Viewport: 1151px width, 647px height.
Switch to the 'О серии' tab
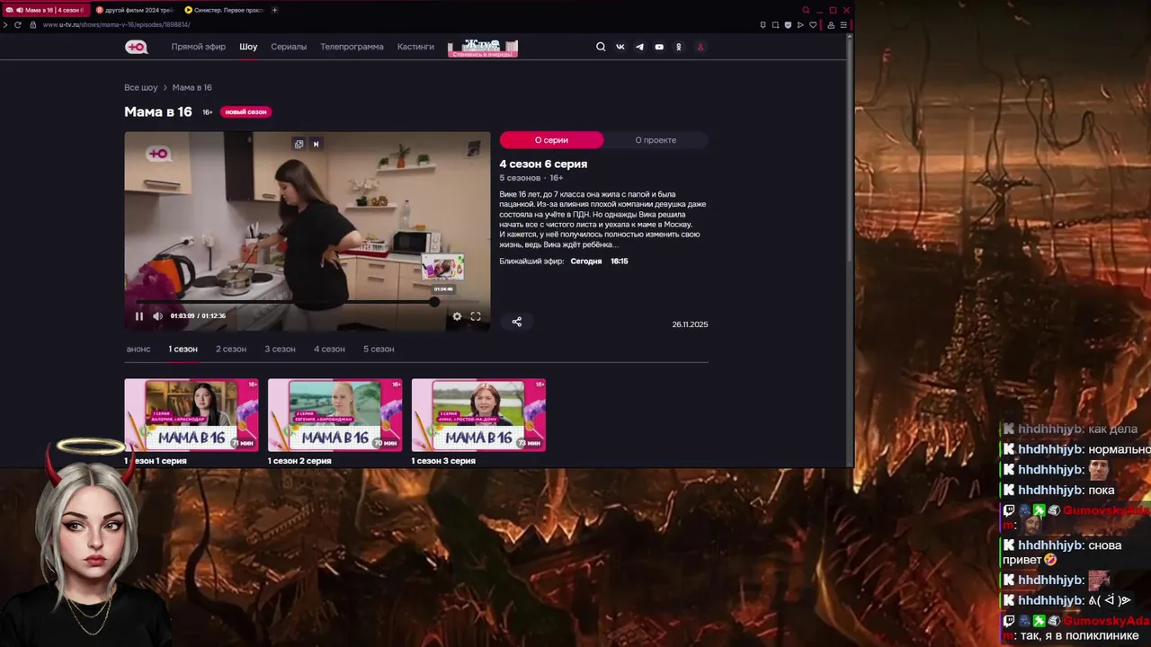click(551, 140)
